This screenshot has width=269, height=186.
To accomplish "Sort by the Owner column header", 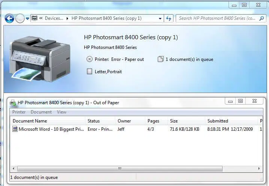I will coord(130,121).
